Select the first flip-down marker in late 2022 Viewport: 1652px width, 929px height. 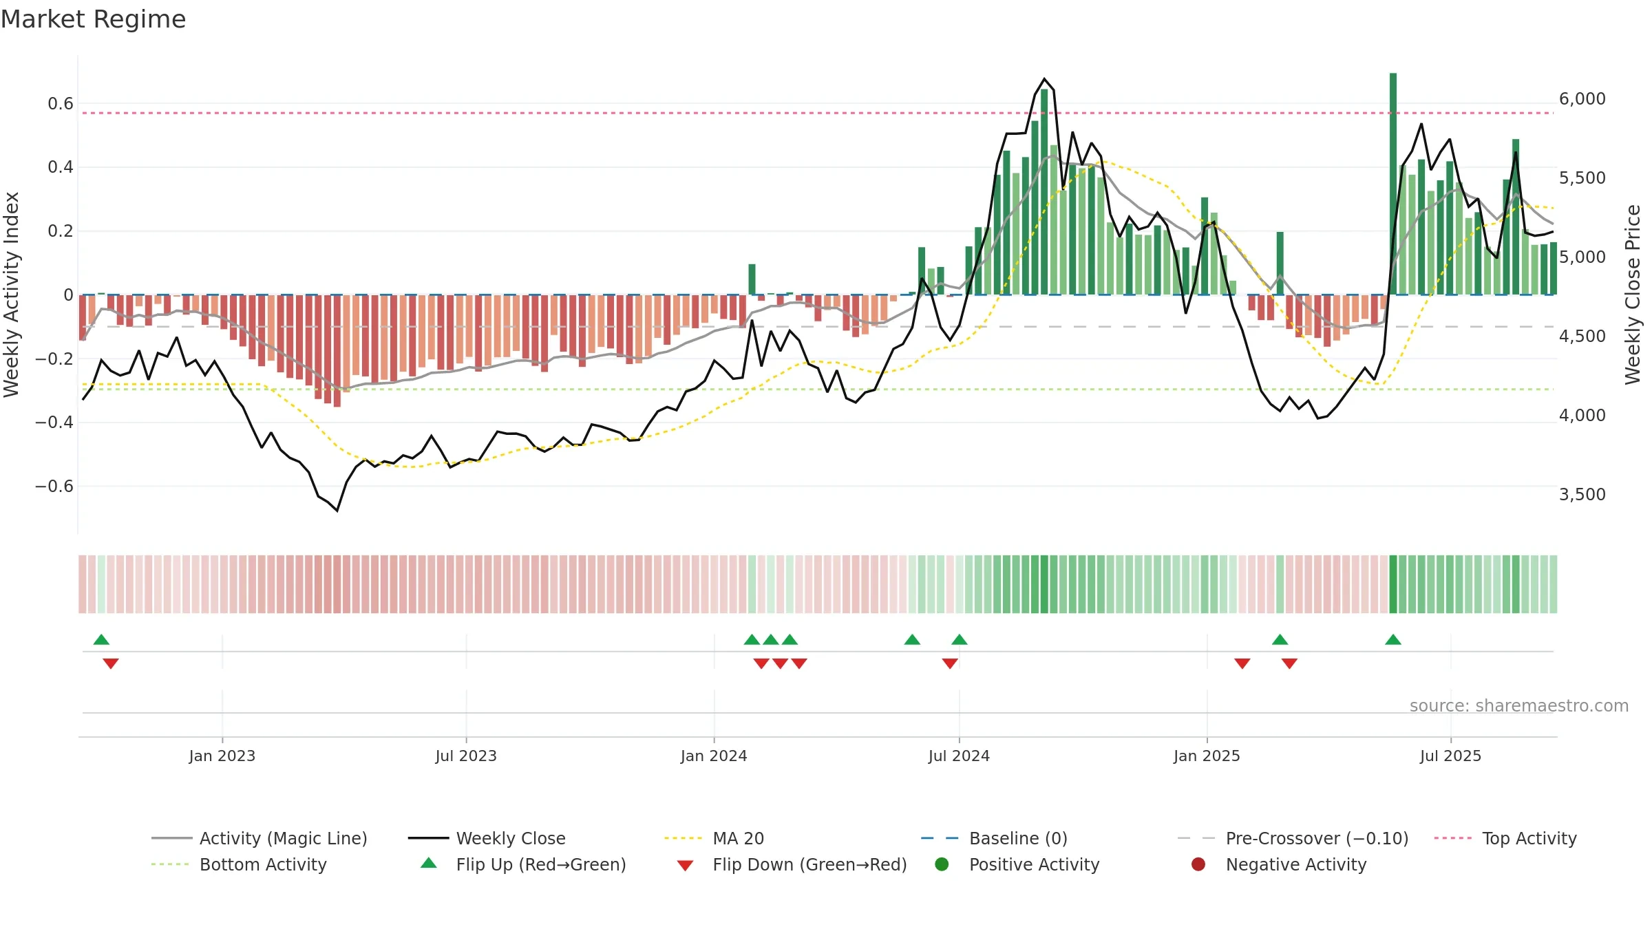point(111,663)
